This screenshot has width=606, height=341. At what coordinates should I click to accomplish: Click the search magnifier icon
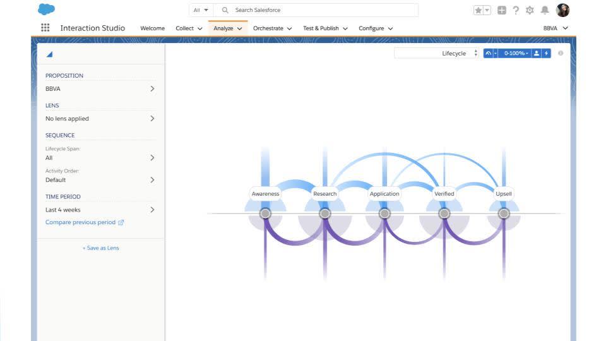(x=225, y=10)
